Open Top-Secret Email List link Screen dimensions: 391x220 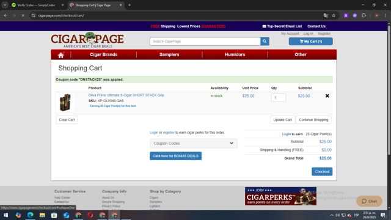[282, 26]
